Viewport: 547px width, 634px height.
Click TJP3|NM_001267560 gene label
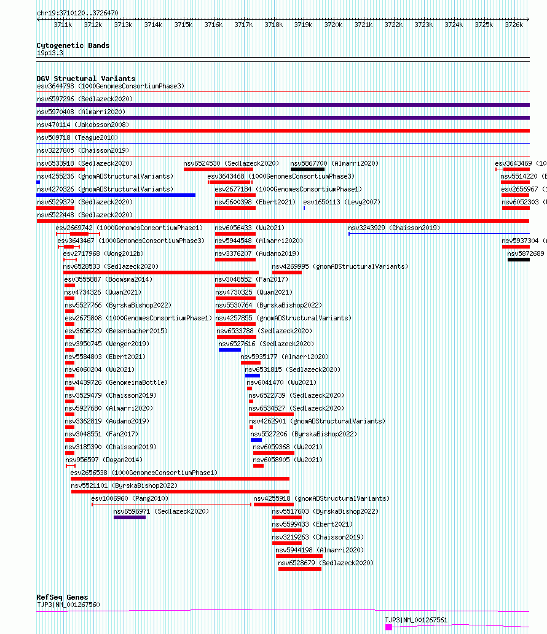tap(68, 605)
